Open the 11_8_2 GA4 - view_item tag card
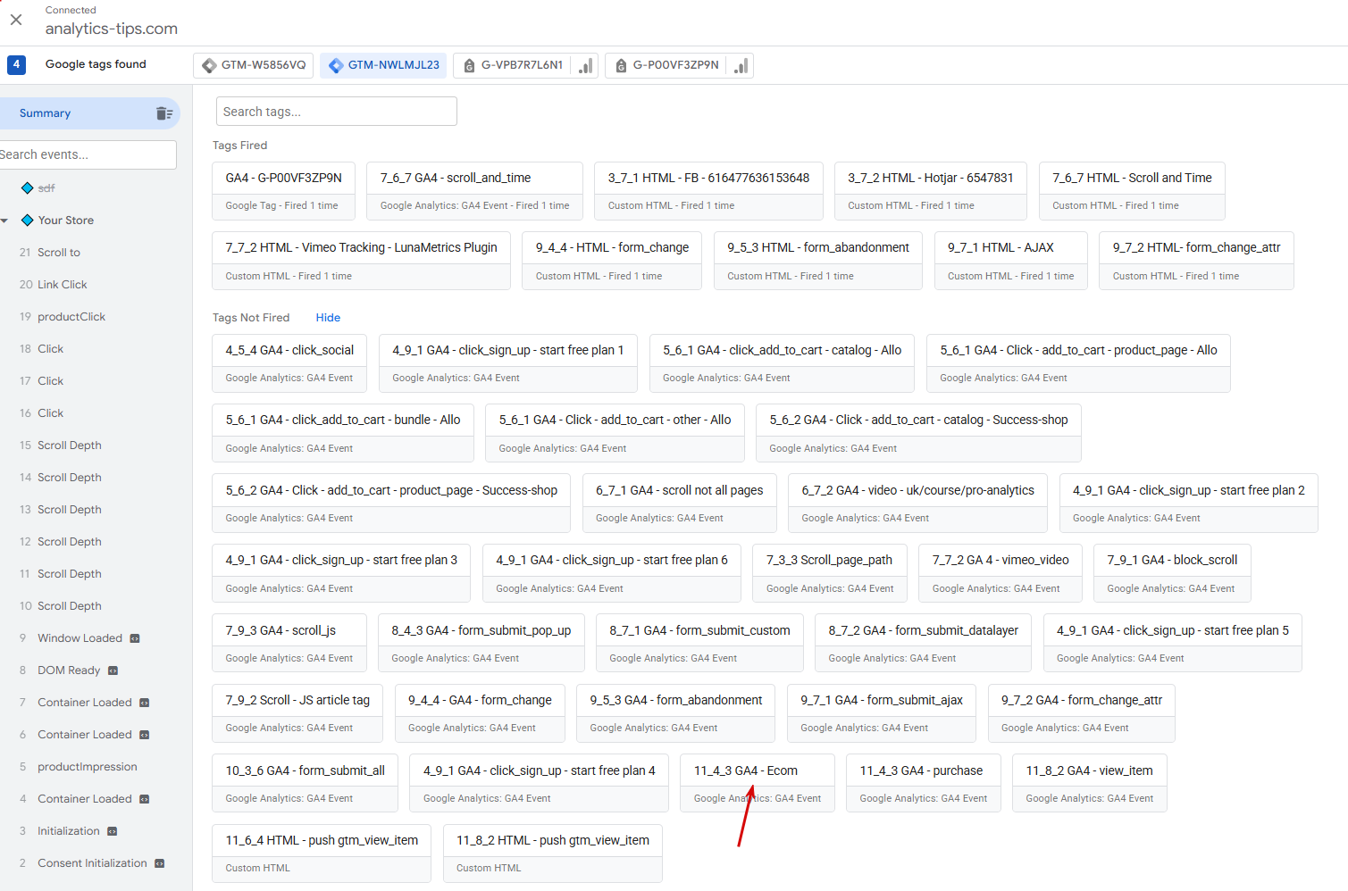 point(1089,784)
